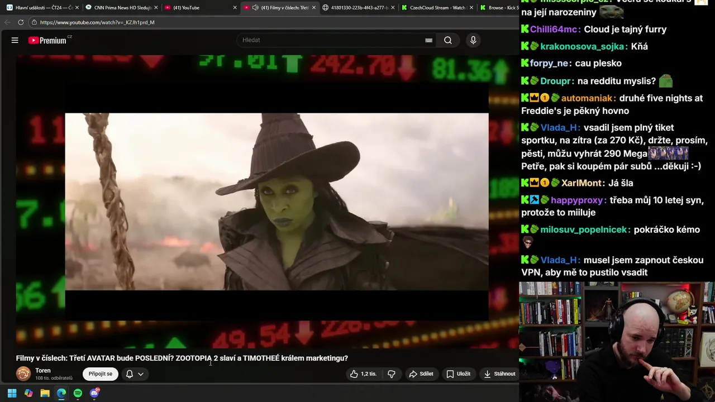Switch to Browse - Kick tab

click(x=498, y=8)
